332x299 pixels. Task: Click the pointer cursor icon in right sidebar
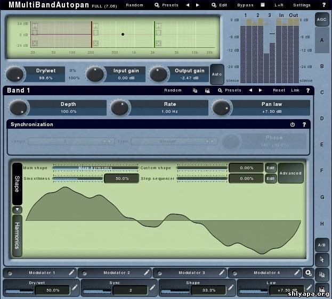pyautogui.click(x=321, y=259)
